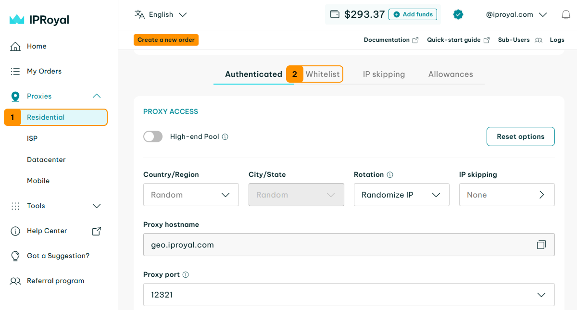
Task: Open the @iproyal.com account dropdown
Action: pyautogui.click(x=516, y=14)
